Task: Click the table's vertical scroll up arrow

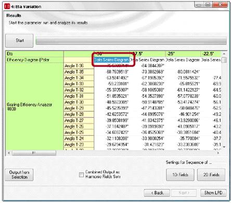Action: click(224, 54)
